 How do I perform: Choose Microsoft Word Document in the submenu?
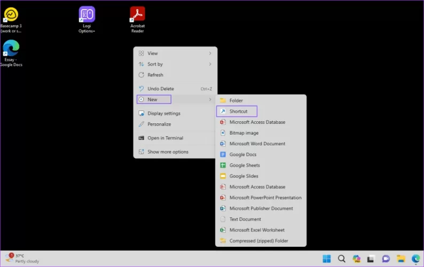257,144
